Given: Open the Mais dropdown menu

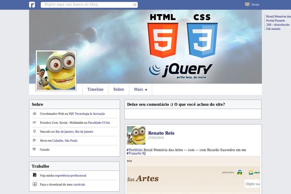Looking at the screenshot, I should coord(141,89).
